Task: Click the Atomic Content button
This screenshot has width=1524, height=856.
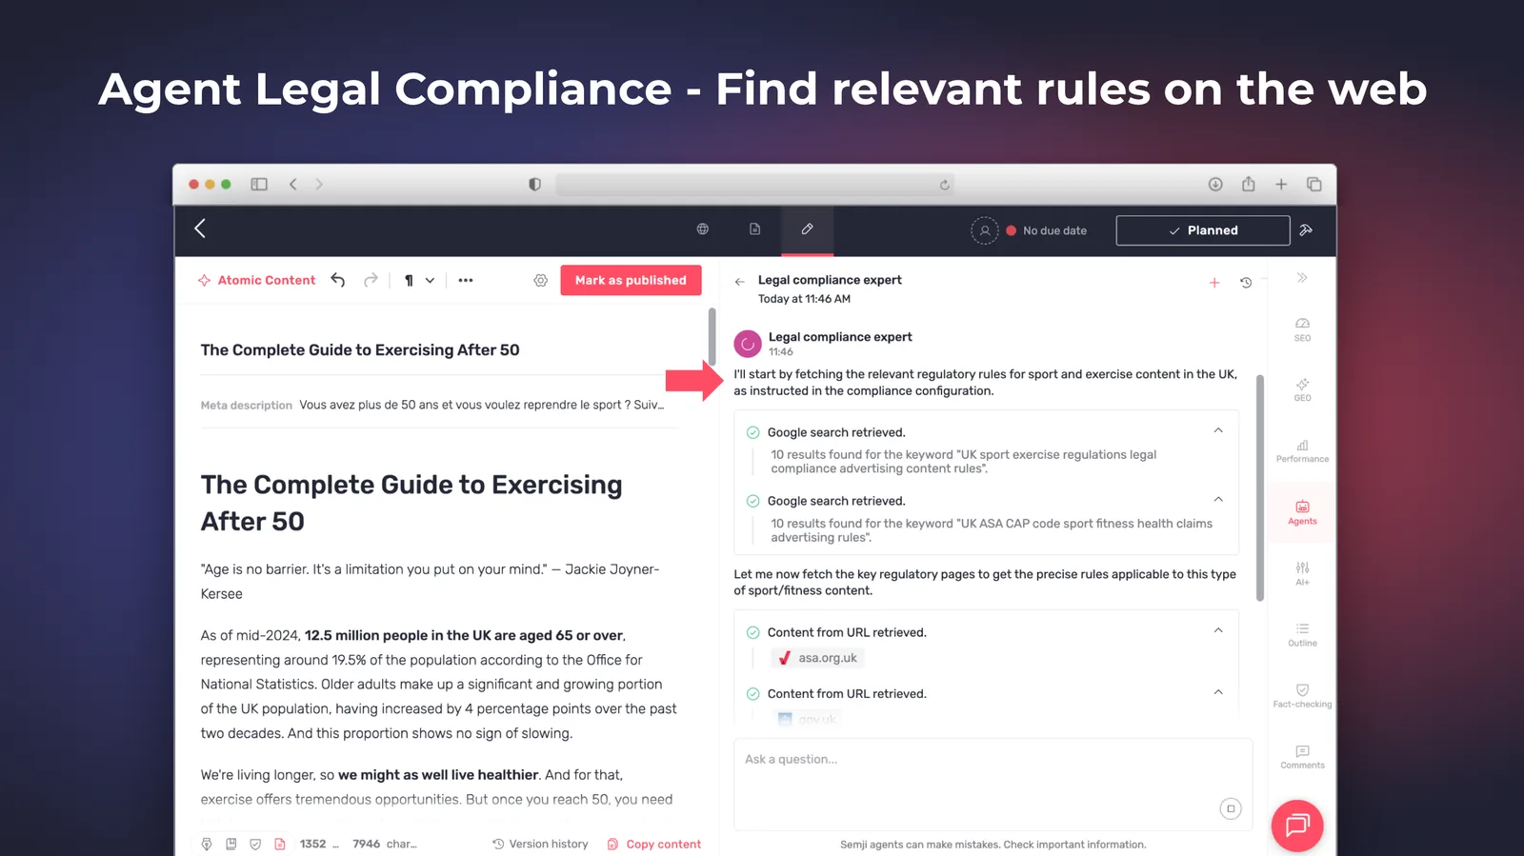Action: click(x=256, y=280)
